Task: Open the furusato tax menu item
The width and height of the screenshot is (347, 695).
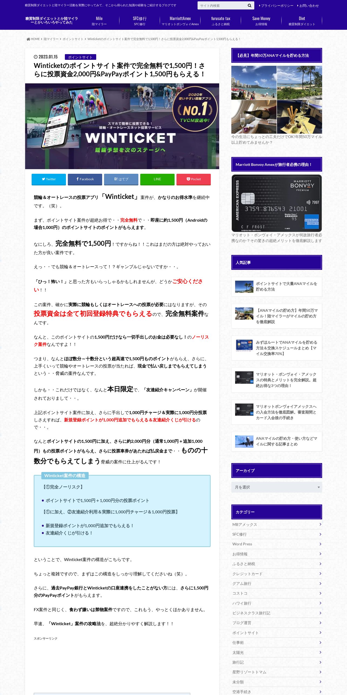Action: click(221, 21)
